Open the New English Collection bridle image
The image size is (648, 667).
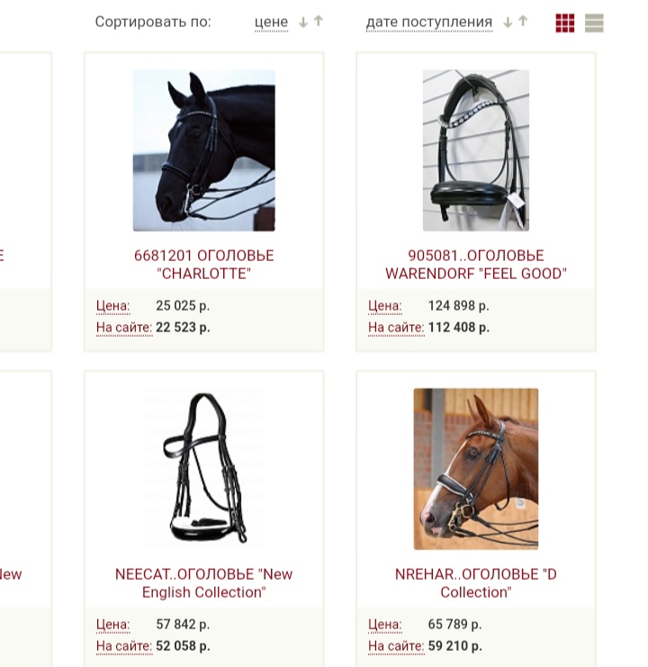[x=204, y=469]
